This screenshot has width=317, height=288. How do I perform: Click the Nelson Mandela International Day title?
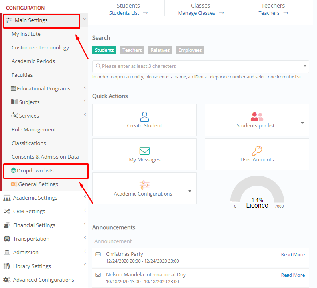tap(146, 274)
